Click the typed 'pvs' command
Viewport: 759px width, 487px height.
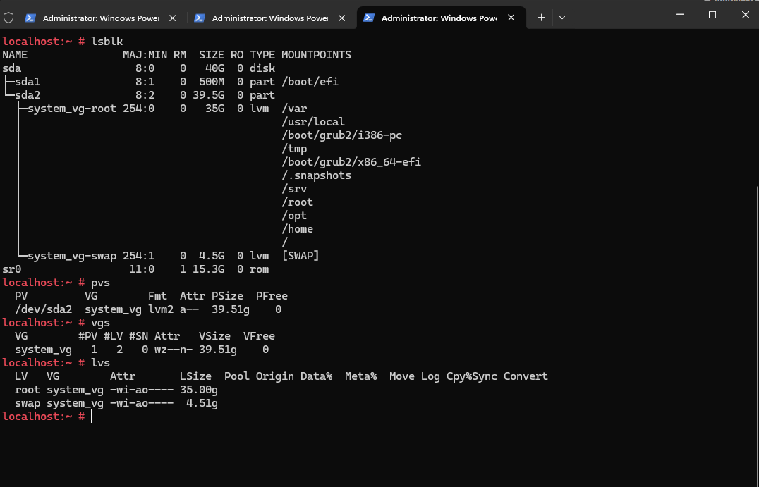(x=100, y=283)
